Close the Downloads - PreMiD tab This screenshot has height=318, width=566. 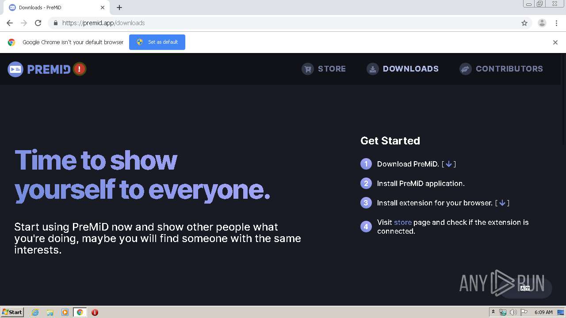[x=103, y=8]
